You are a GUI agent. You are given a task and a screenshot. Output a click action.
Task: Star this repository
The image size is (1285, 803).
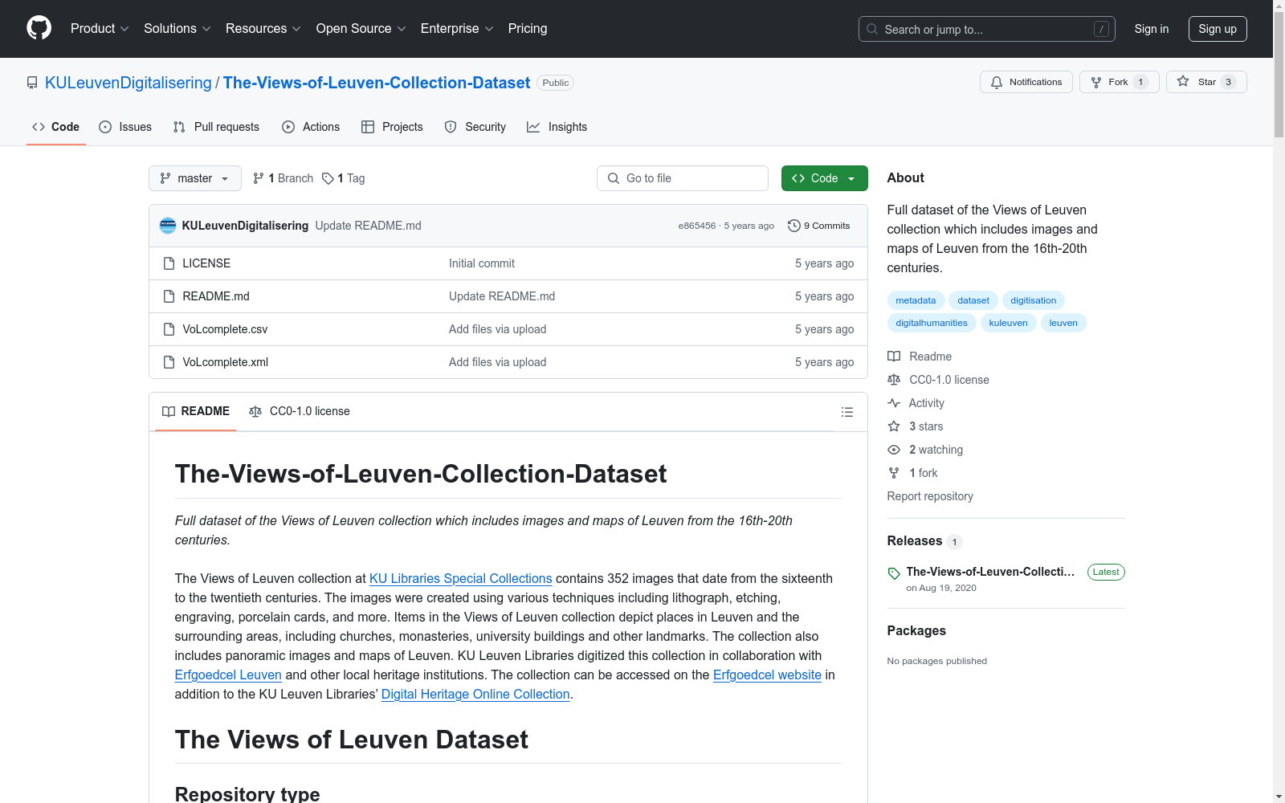[1206, 82]
